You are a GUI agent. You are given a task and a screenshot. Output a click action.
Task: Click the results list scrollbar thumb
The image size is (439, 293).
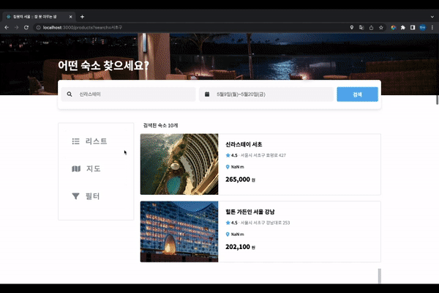coord(379,276)
